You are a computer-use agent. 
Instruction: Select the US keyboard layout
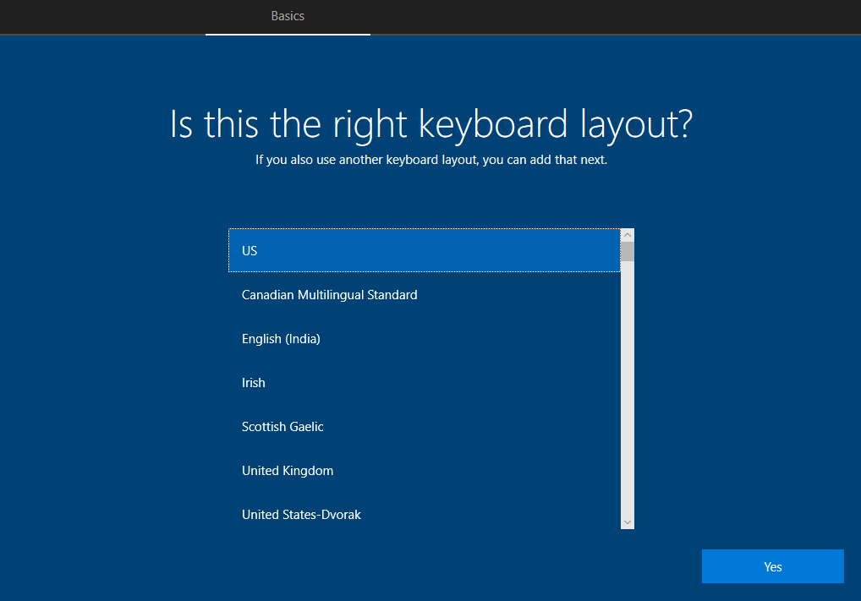click(425, 250)
